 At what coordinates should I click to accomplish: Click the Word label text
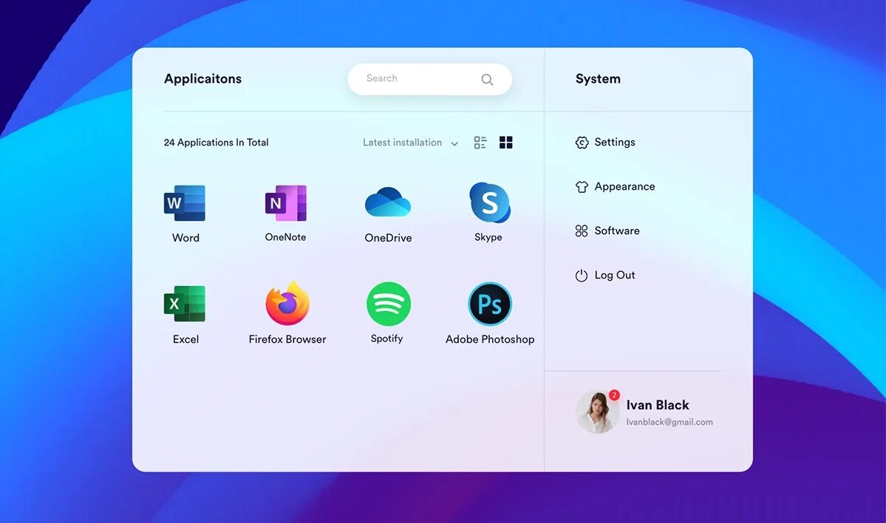coord(186,238)
